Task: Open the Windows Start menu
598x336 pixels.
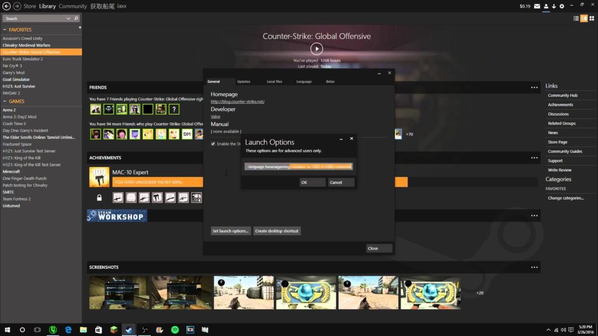Action: click(7, 330)
